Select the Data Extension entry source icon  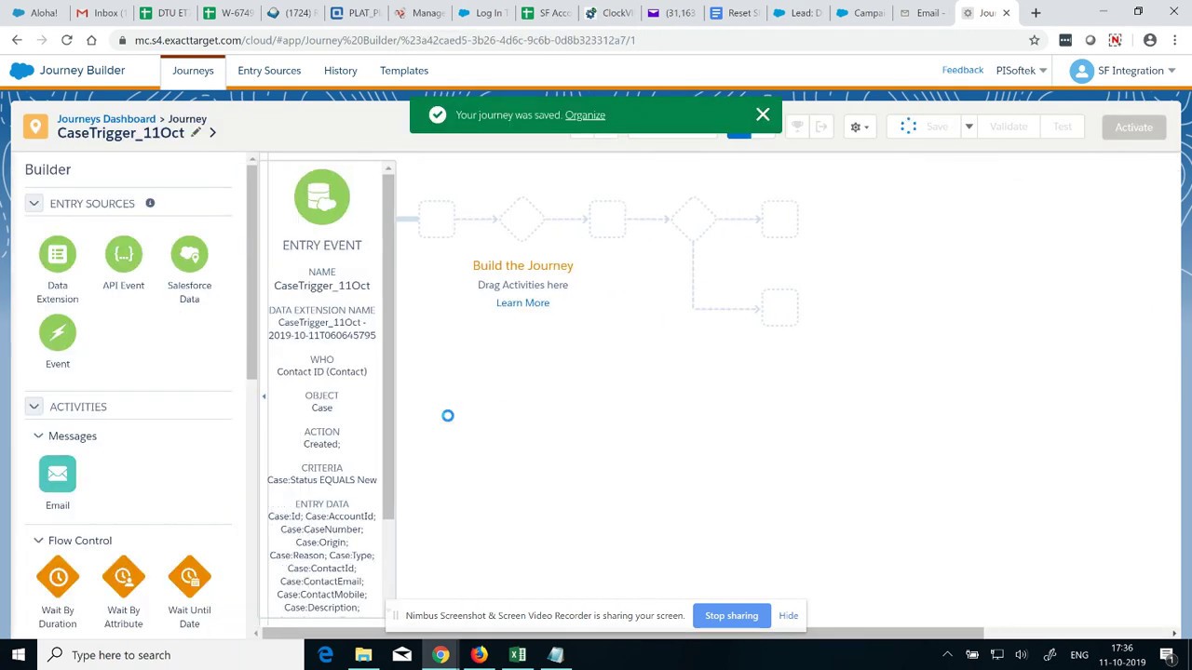coord(58,254)
